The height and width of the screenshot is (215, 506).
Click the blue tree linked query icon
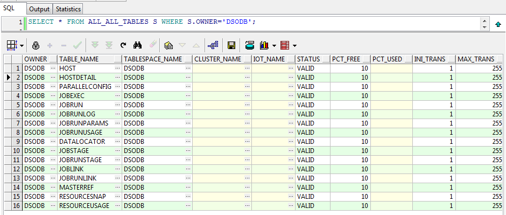coord(213,45)
